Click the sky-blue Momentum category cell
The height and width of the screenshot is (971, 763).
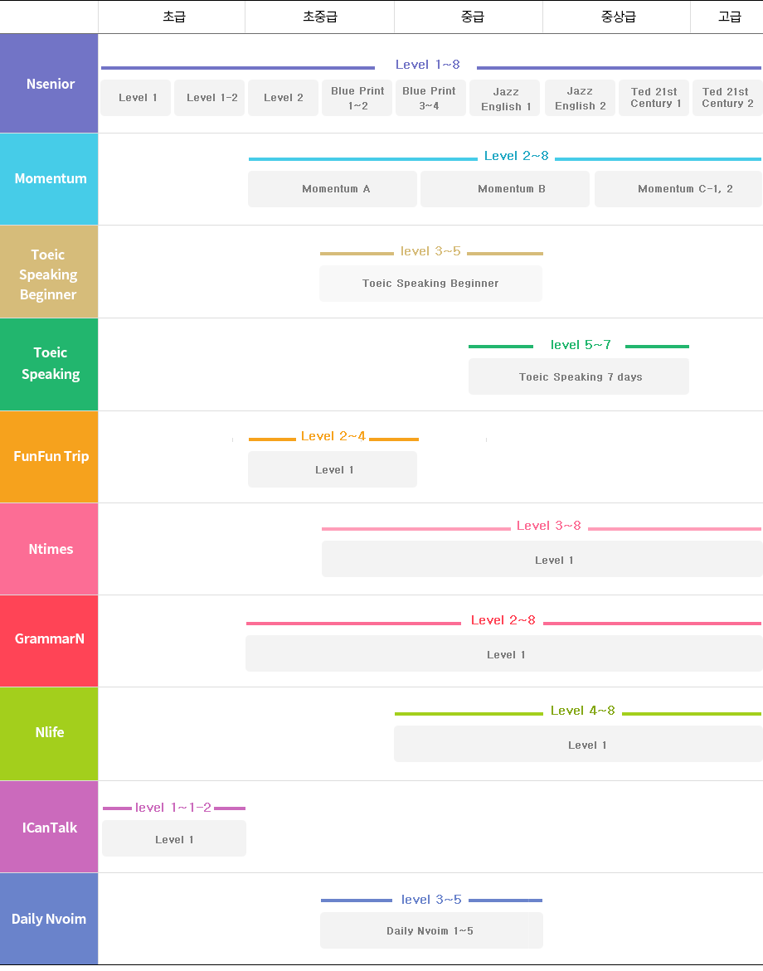49,179
